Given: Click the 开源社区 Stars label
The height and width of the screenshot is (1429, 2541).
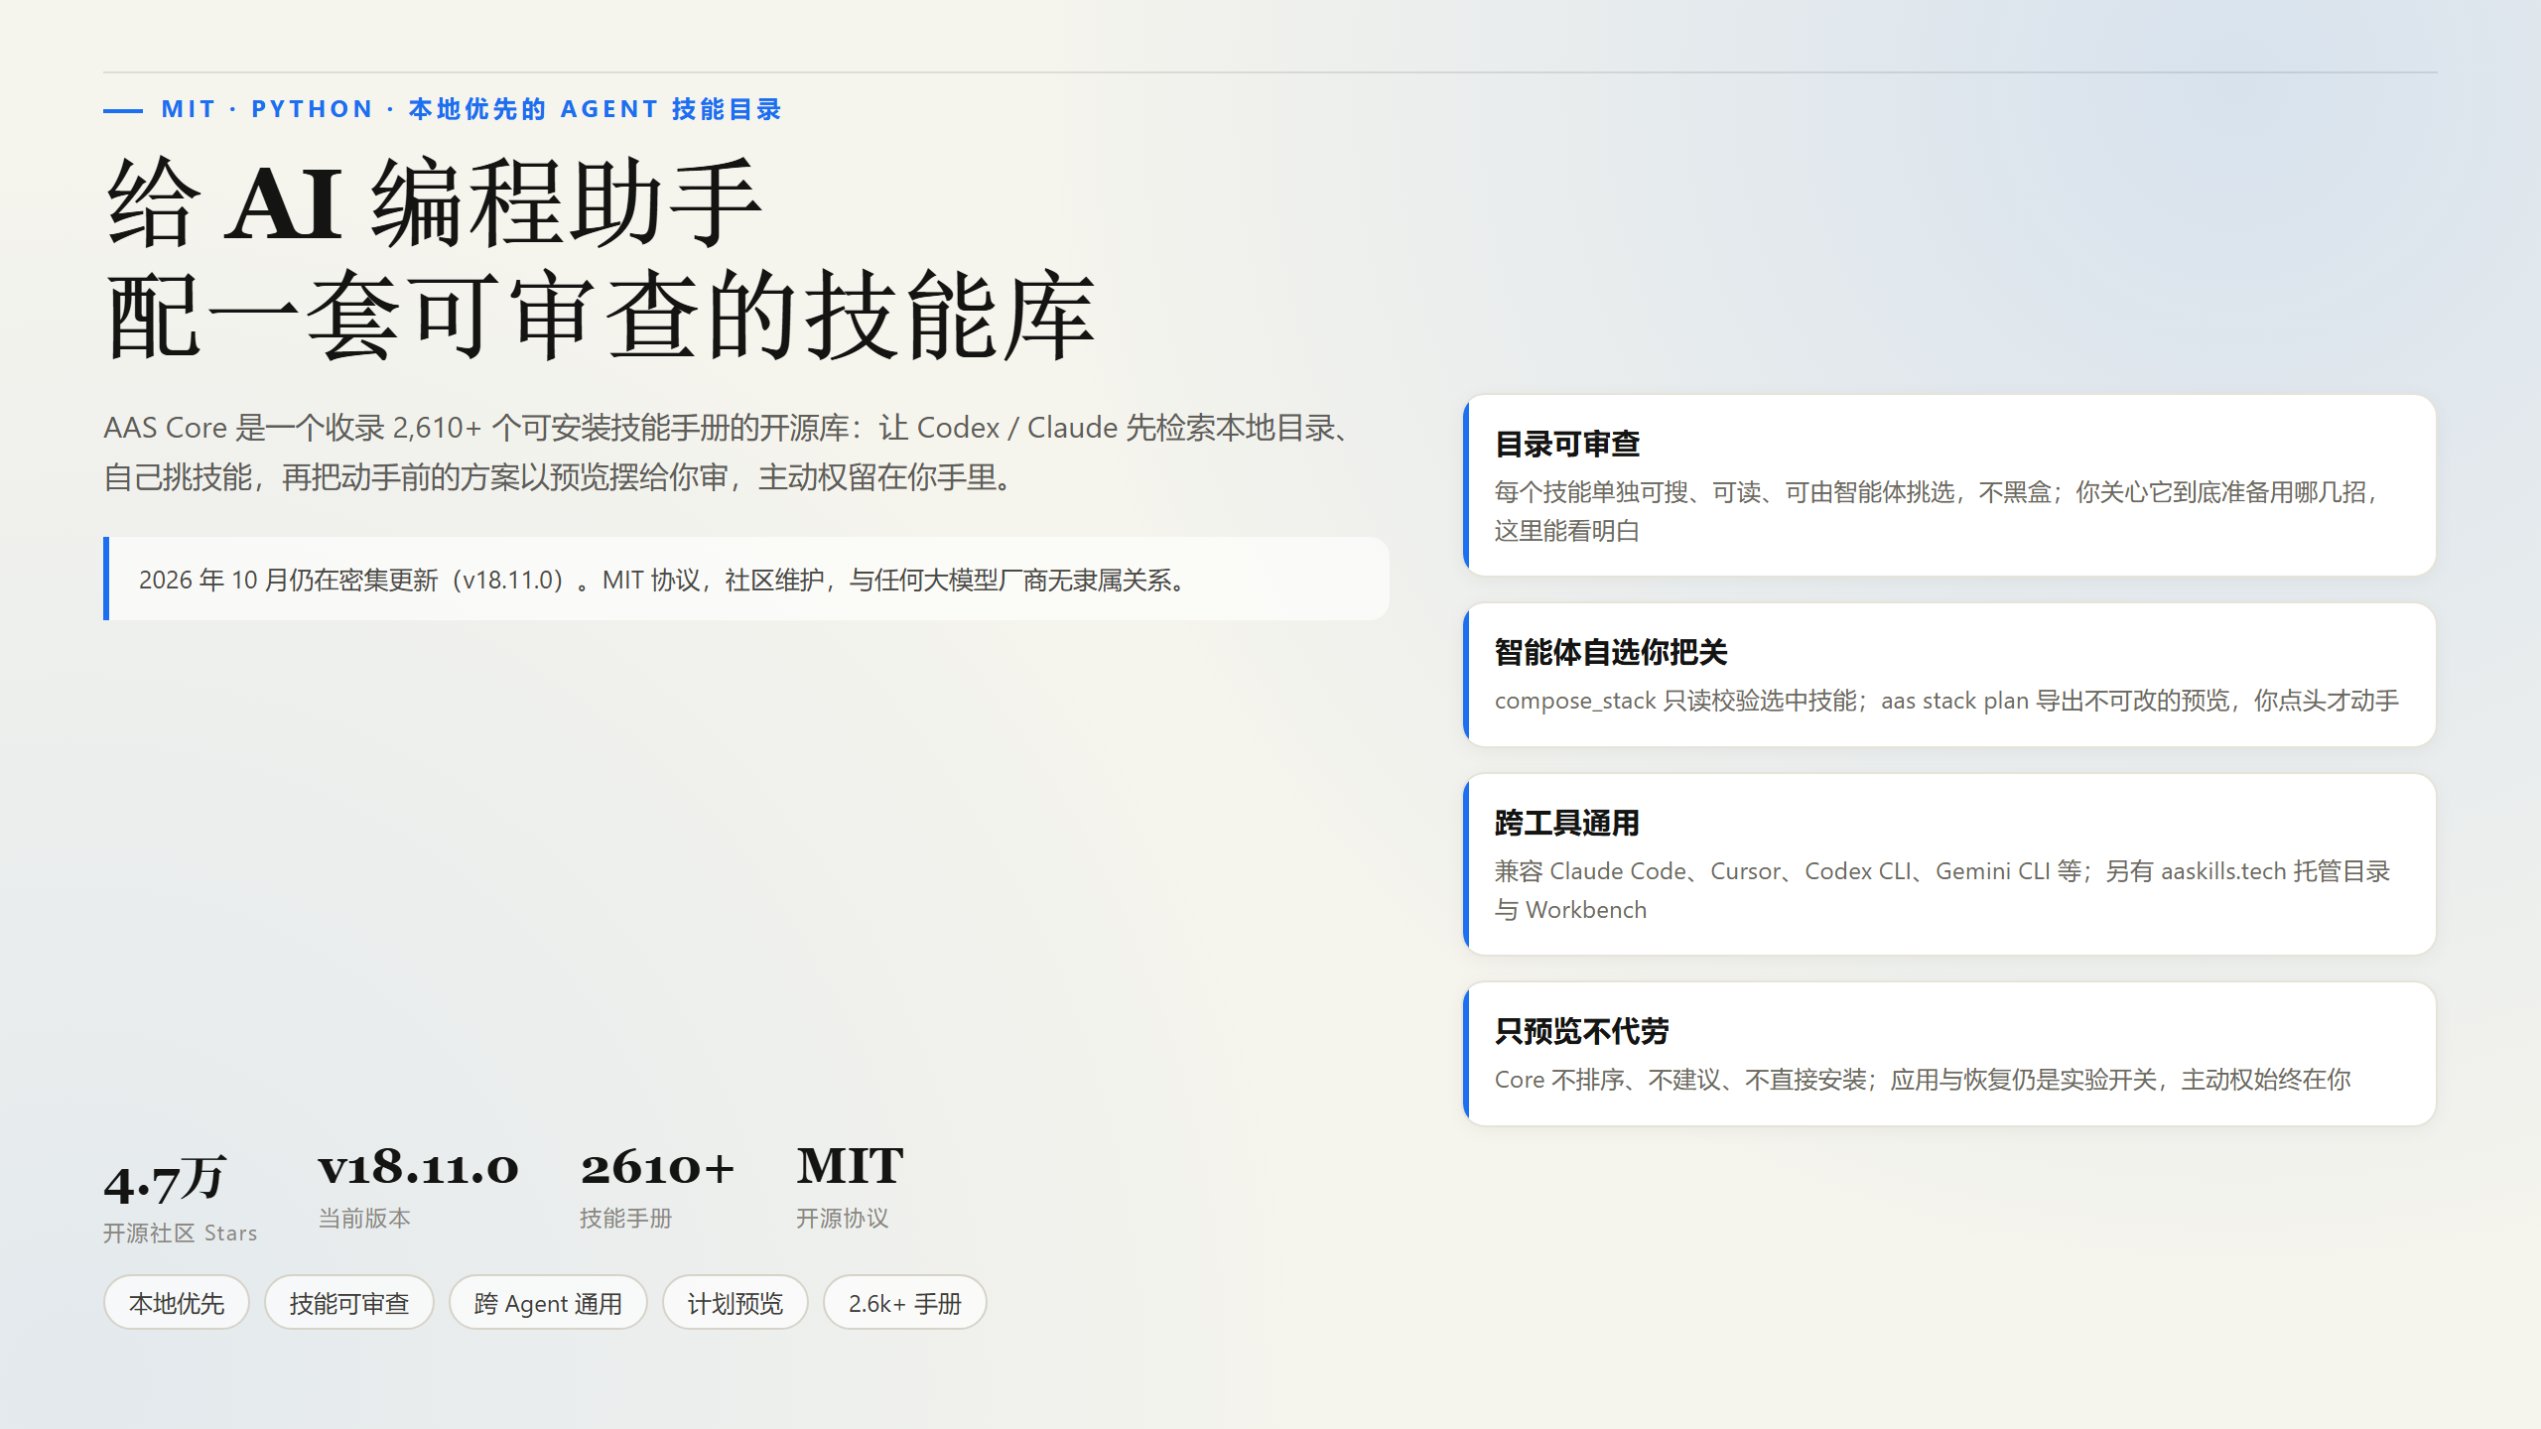Looking at the screenshot, I should [181, 1234].
